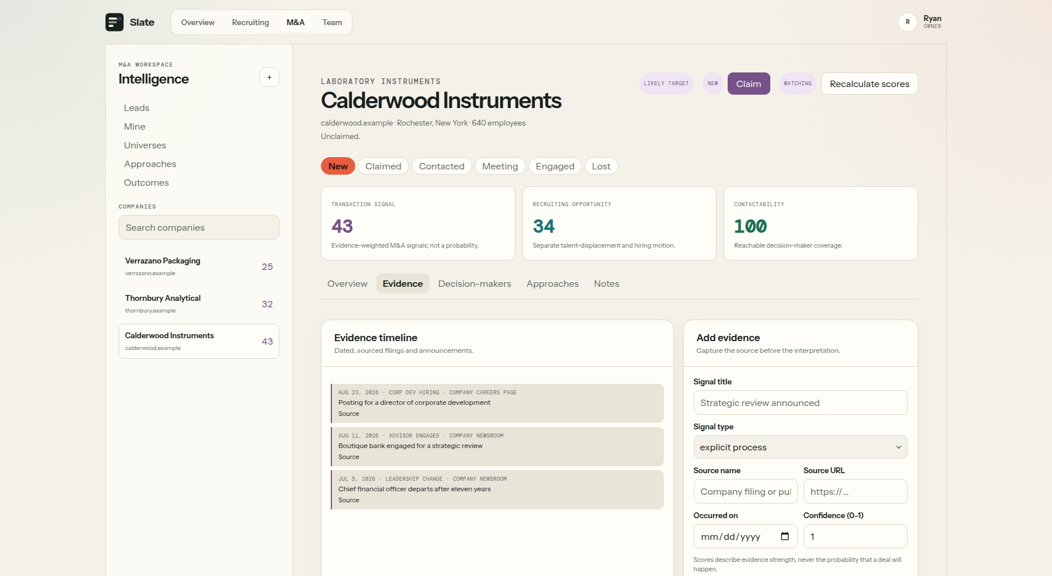Select Thornbury Analytical in the companies list
The width and height of the screenshot is (1052, 576).
pyautogui.click(x=199, y=304)
